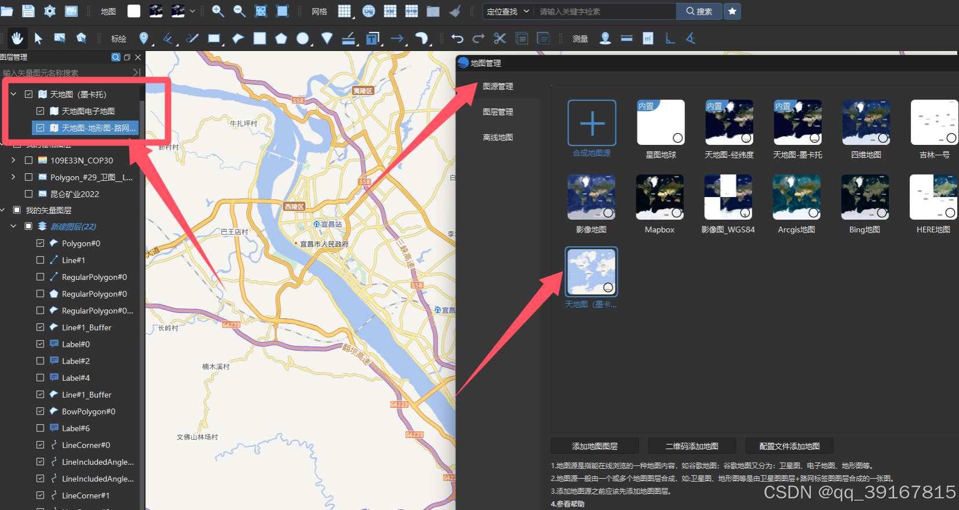Click the undo arrow

click(457, 38)
